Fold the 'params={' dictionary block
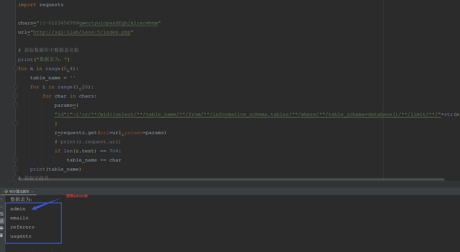 click(15, 105)
